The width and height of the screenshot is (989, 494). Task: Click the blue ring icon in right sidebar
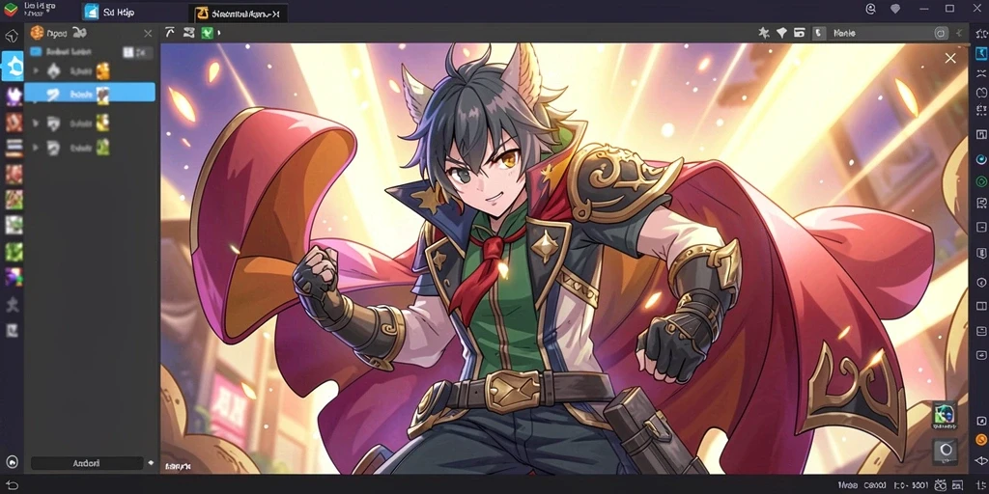[x=981, y=159]
